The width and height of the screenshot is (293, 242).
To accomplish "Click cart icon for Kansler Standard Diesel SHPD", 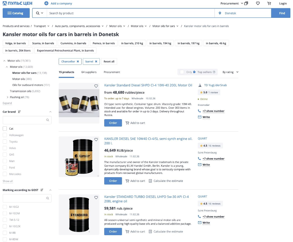I will [x=127, y=123].
